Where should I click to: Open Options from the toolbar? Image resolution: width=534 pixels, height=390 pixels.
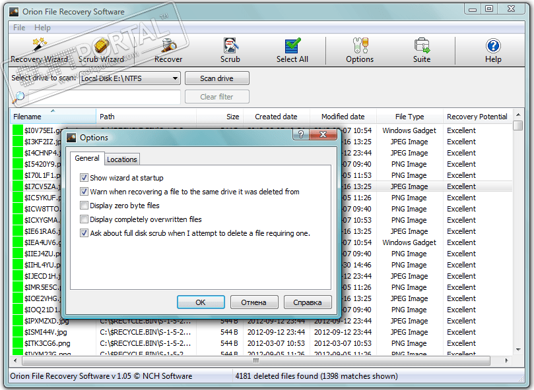click(x=360, y=50)
